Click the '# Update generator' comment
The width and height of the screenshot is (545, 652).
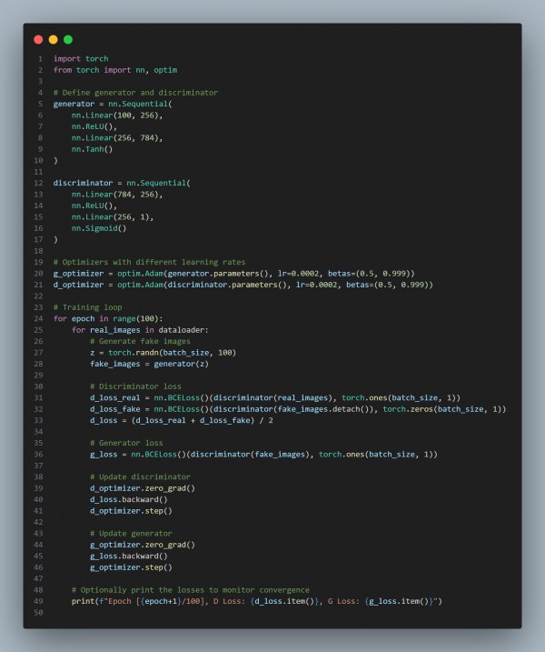(131, 534)
